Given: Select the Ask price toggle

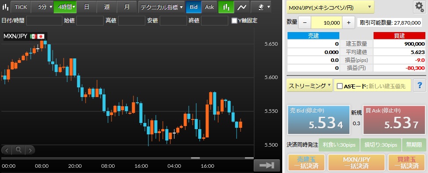Looking at the screenshot, I should pos(209,7).
